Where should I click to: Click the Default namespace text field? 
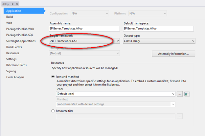pyautogui.click(x=159, y=29)
